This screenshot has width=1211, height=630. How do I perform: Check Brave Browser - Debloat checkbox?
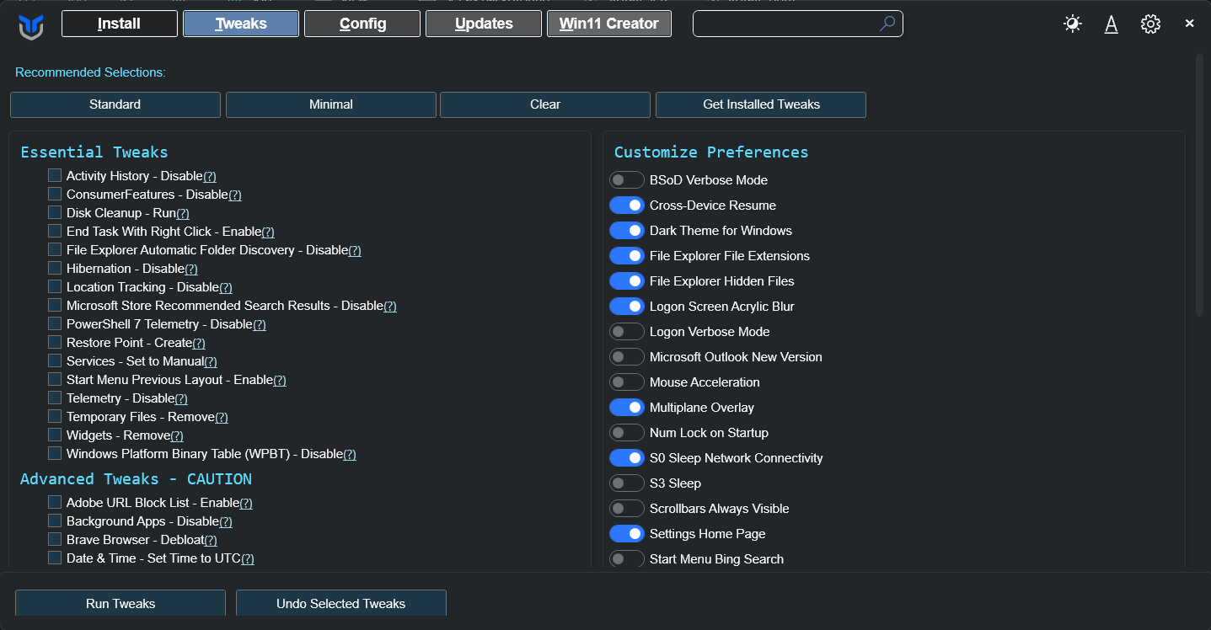[55, 539]
